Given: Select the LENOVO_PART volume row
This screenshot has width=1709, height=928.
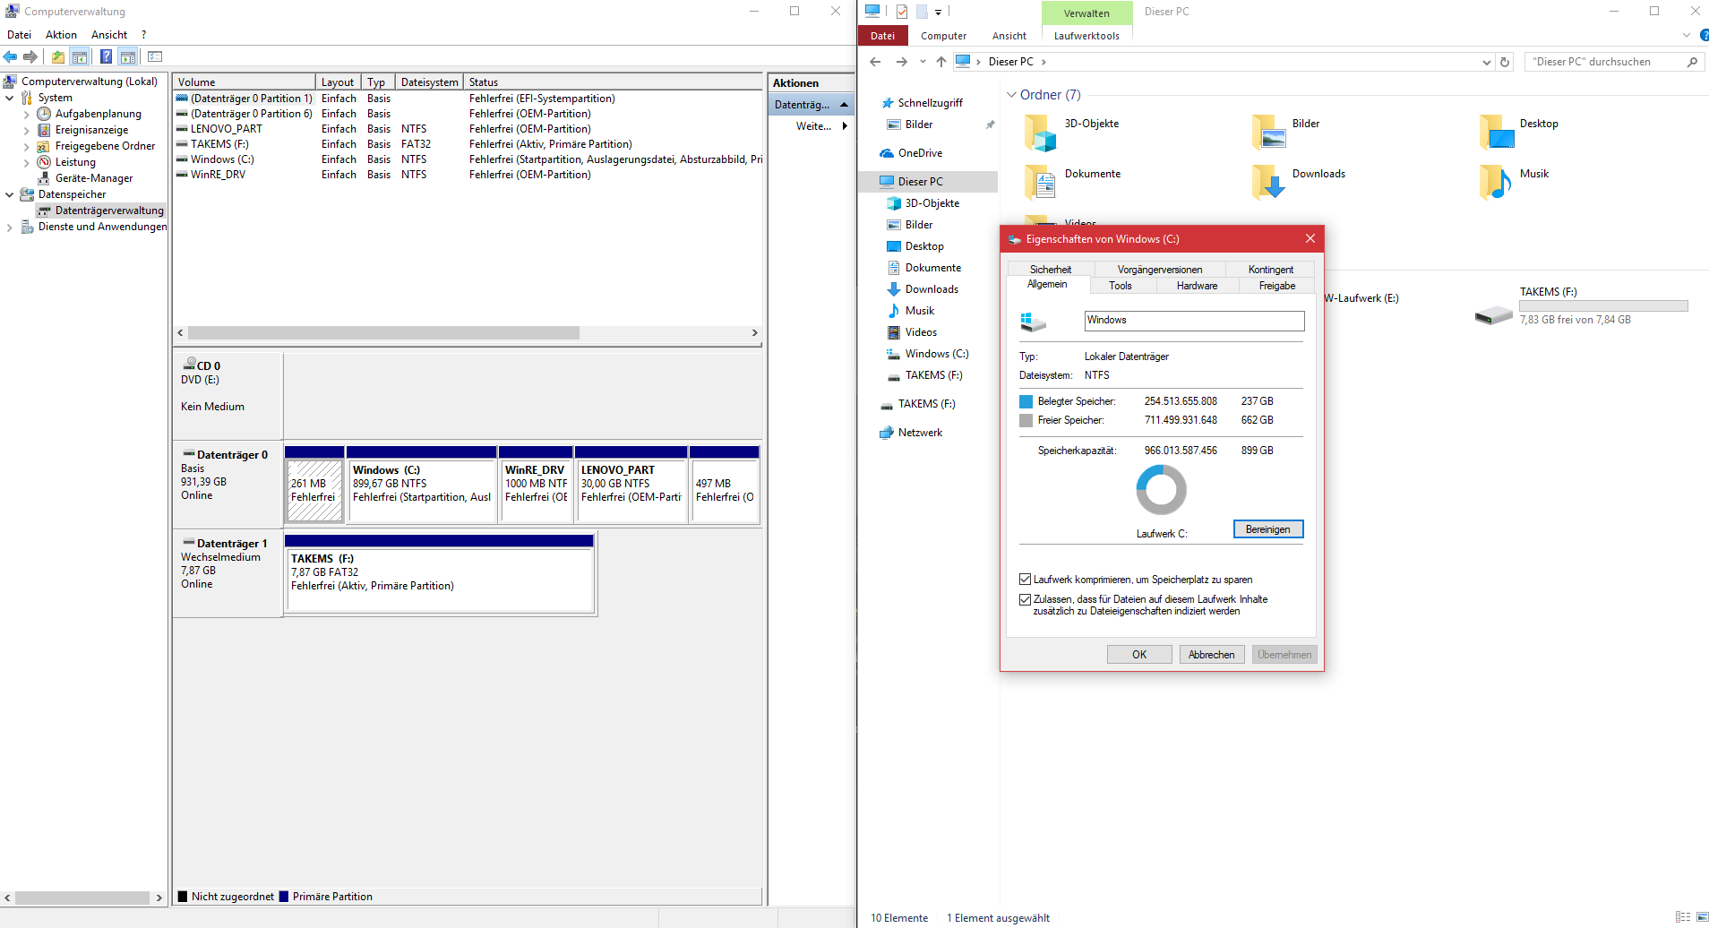Looking at the screenshot, I should pos(468,129).
